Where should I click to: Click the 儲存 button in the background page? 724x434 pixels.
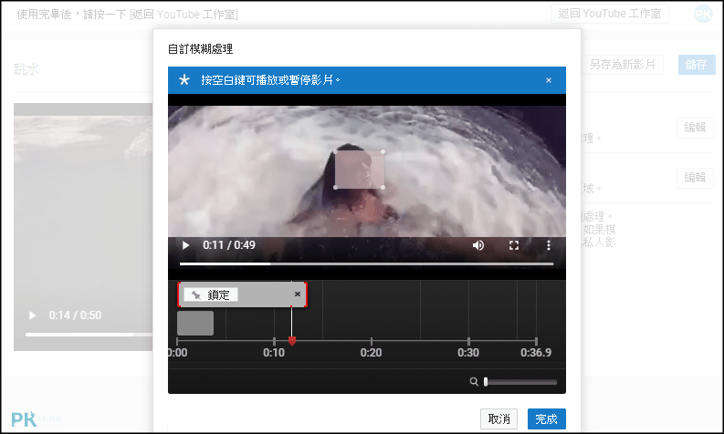697,65
